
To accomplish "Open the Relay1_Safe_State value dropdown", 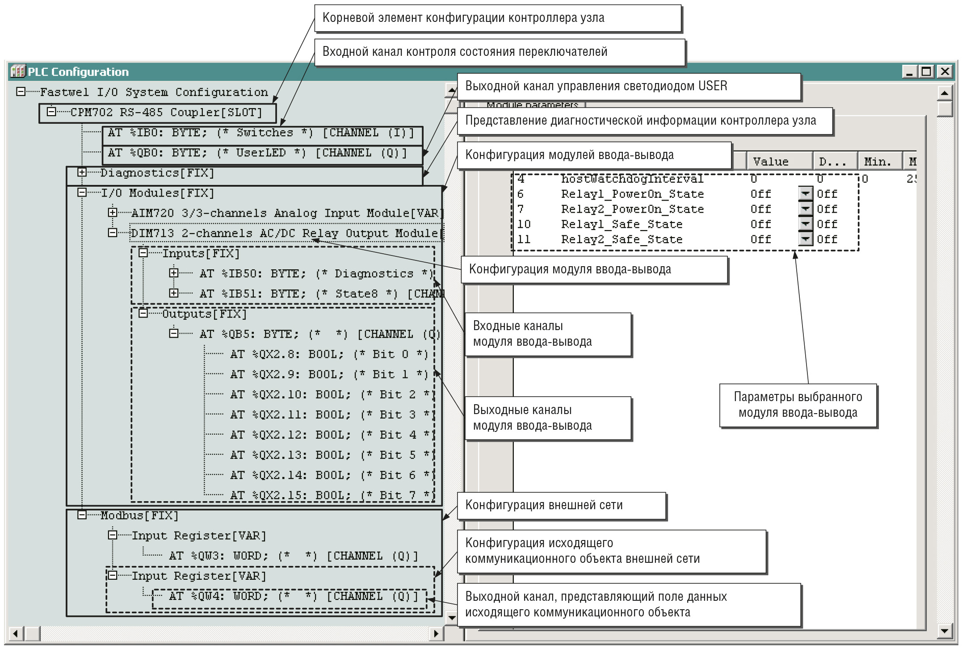I will point(805,224).
